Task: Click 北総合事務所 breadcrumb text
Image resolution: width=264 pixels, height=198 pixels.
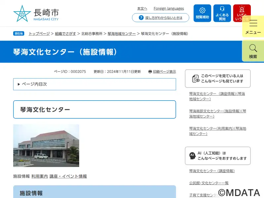Action: [92, 34]
